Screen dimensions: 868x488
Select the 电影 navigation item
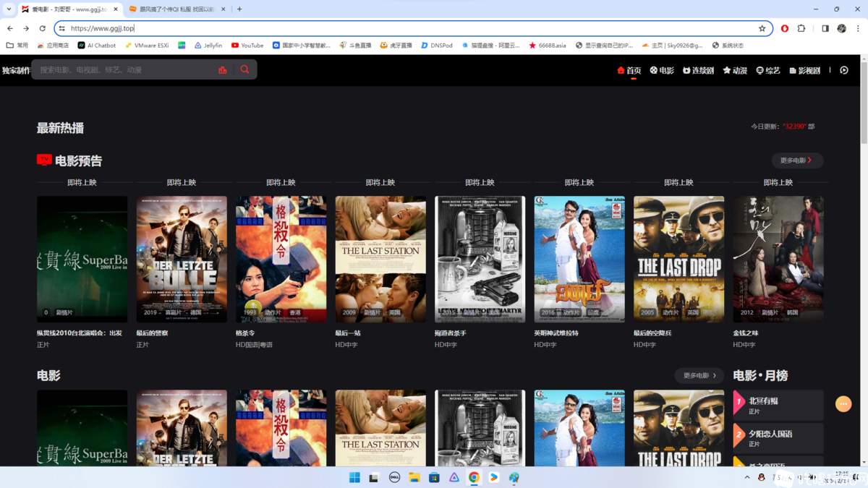pos(662,70)
